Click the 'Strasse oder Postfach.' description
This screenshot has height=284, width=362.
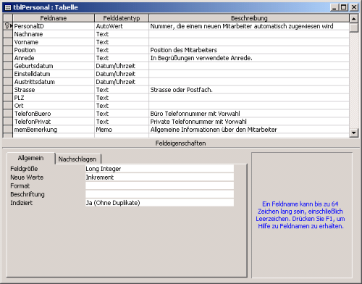pyautogui.click(x=249, y=90)
